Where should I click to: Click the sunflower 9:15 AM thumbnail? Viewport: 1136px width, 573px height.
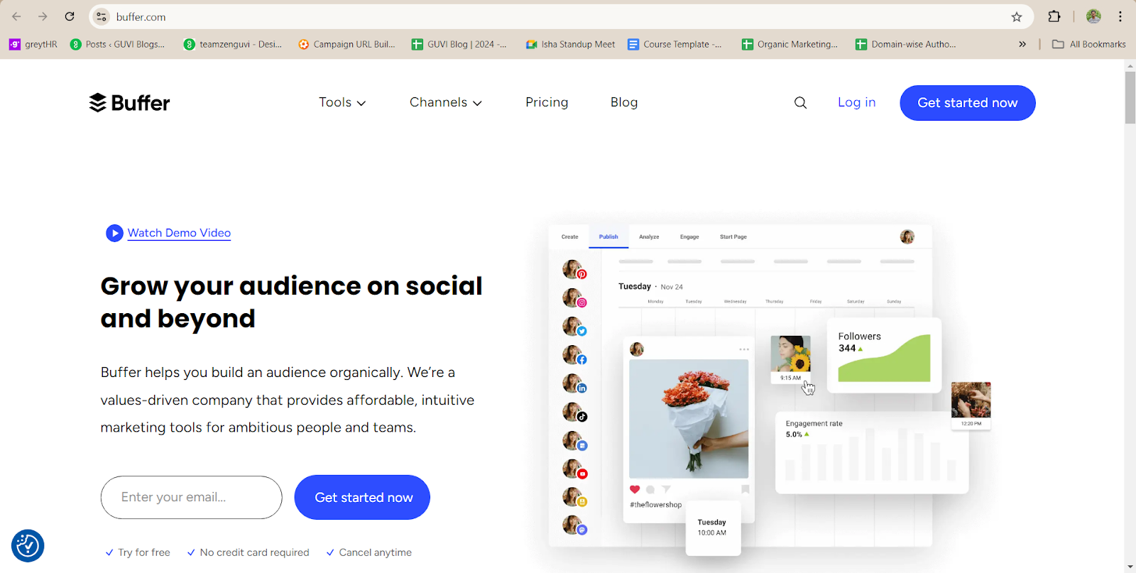click(790, 359)
